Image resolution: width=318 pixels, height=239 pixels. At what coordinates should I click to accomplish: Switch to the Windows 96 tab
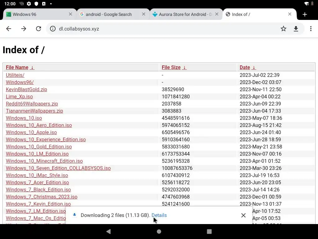pos(37,14)
